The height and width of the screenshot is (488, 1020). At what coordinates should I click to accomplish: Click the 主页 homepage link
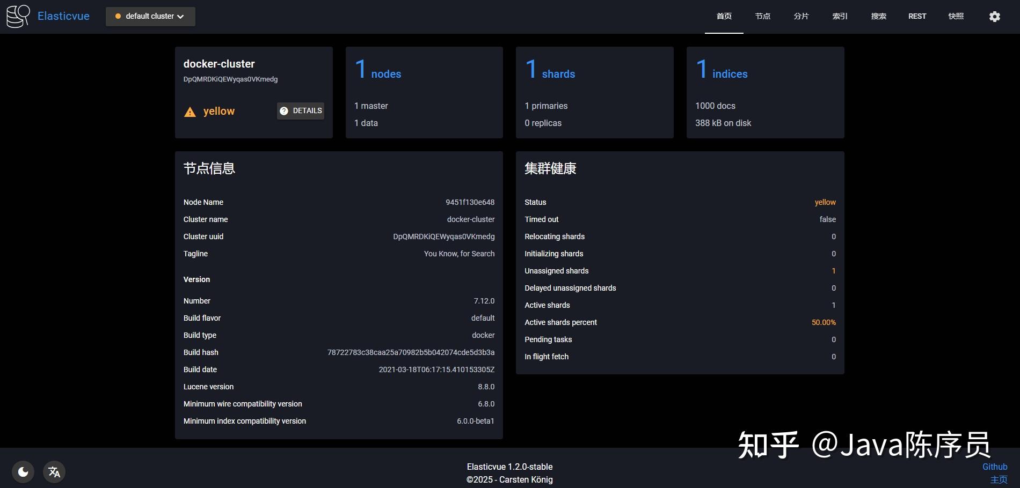[x=999, y=479]
